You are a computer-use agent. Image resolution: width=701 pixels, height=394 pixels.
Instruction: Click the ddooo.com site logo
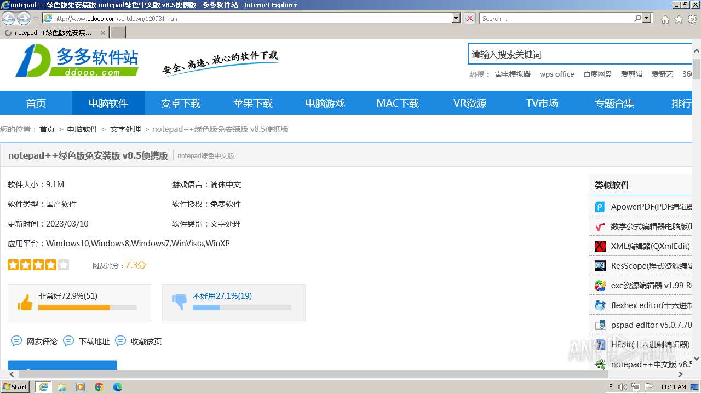77,60
